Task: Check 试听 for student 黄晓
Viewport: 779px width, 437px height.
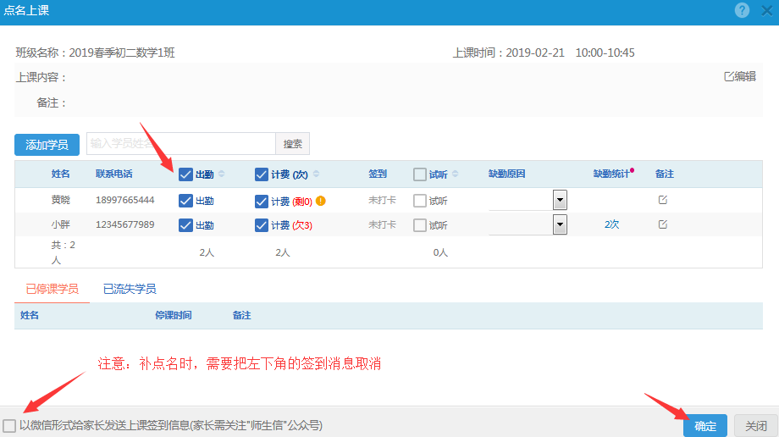Action: (x=420, y=201)
